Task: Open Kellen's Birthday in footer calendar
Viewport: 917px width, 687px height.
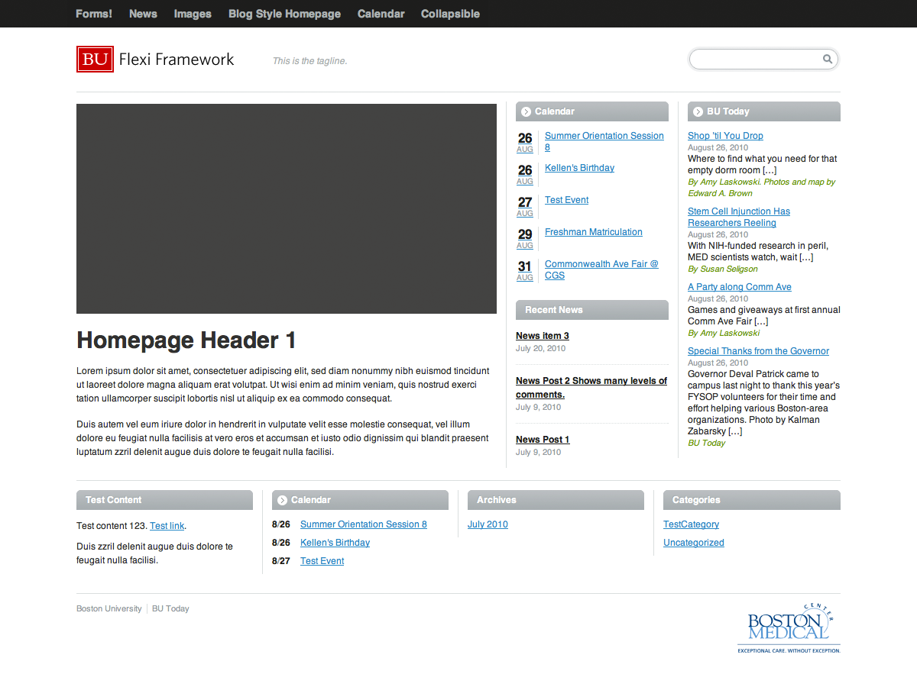Action: tap(335, 543)
